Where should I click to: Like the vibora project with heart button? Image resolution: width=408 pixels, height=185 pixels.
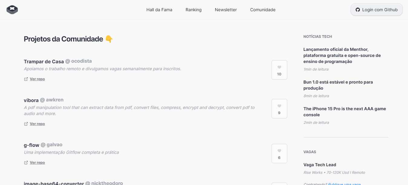[x=279, y=109]
